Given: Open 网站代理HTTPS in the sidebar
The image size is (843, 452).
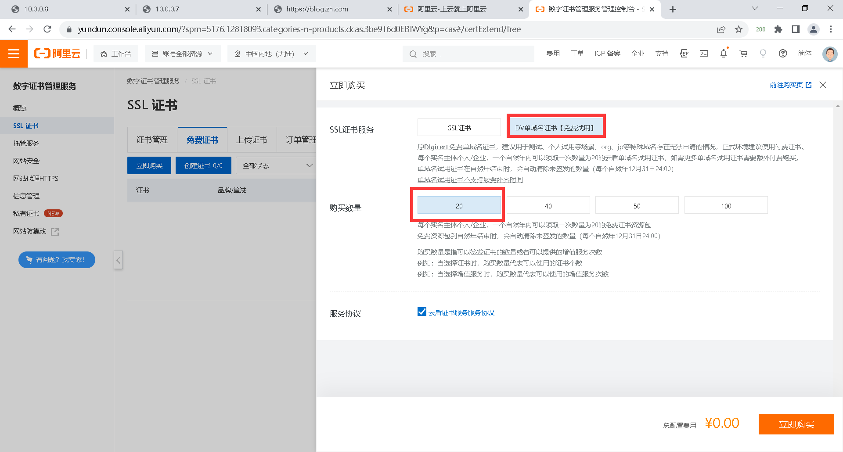Looking at the screenshot, I should 36,178.
